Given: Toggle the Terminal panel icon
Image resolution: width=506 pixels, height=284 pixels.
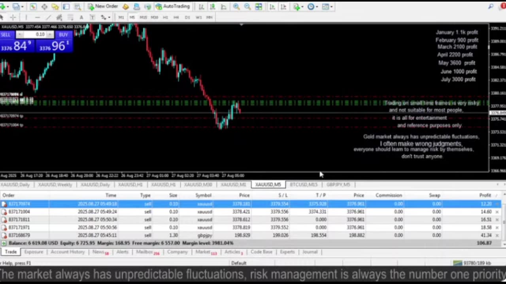Looking at the screenshot, I should (x=66, y=7).
